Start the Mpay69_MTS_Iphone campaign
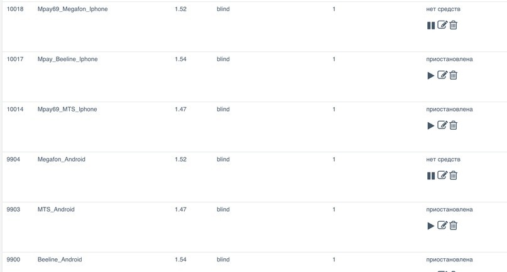Screen dimensions: 507x272 (431, 125)
